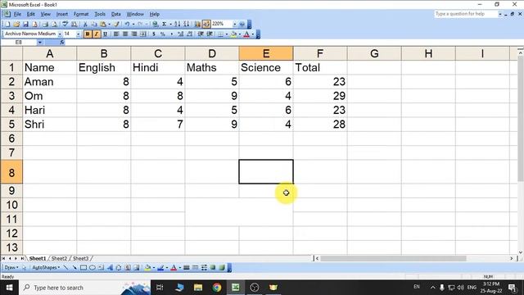Click Merge and Center icon
The width and height of the screenshot is (524, 295).
coord(142,34)
